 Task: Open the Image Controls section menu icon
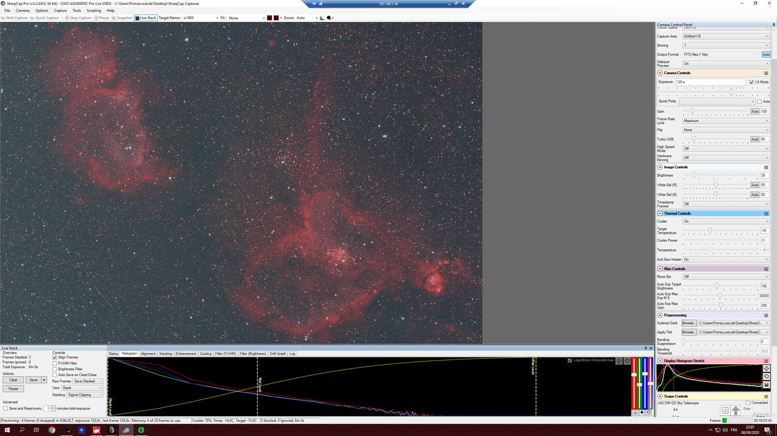tap(766, 167)
